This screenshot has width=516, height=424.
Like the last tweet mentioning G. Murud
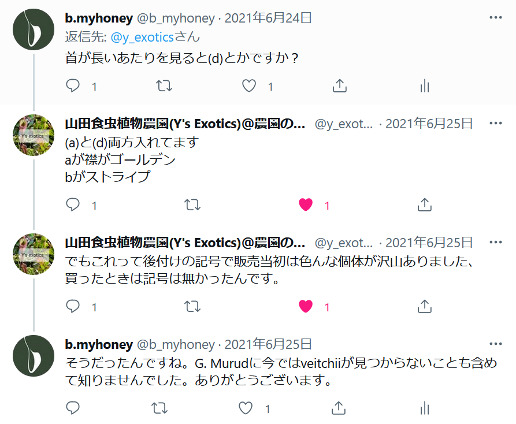pos(246,408)
